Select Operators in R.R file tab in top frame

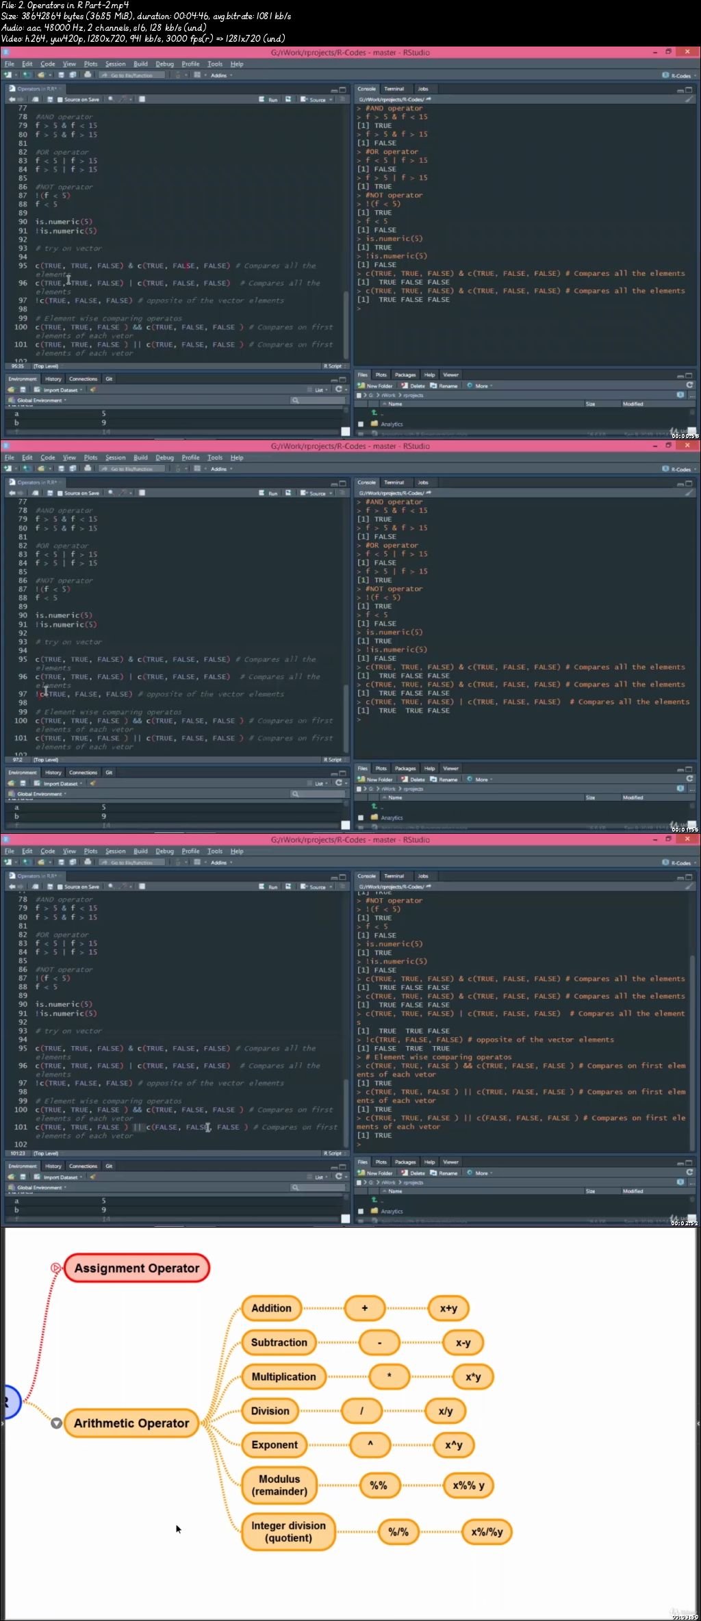click(x=35, y=89)
